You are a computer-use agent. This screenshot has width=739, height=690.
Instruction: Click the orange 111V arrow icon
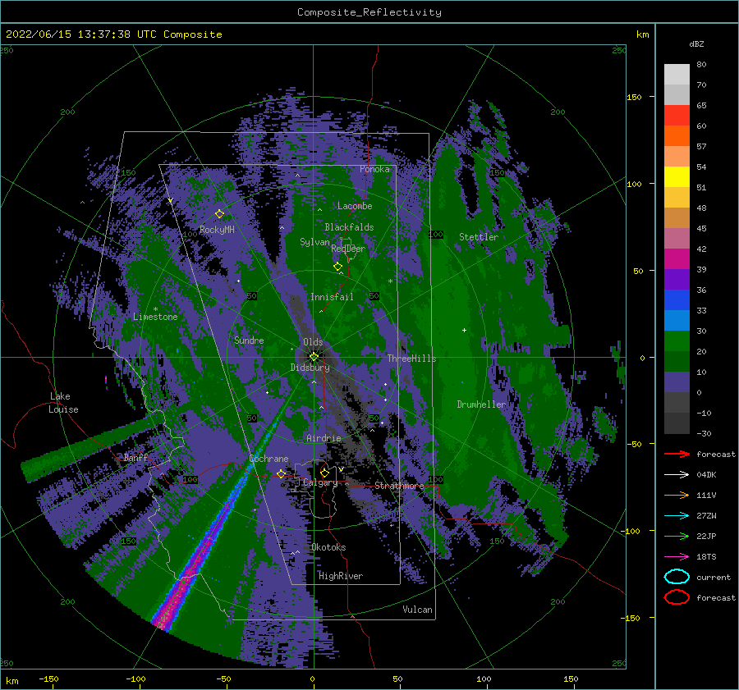tap(677, 495)
